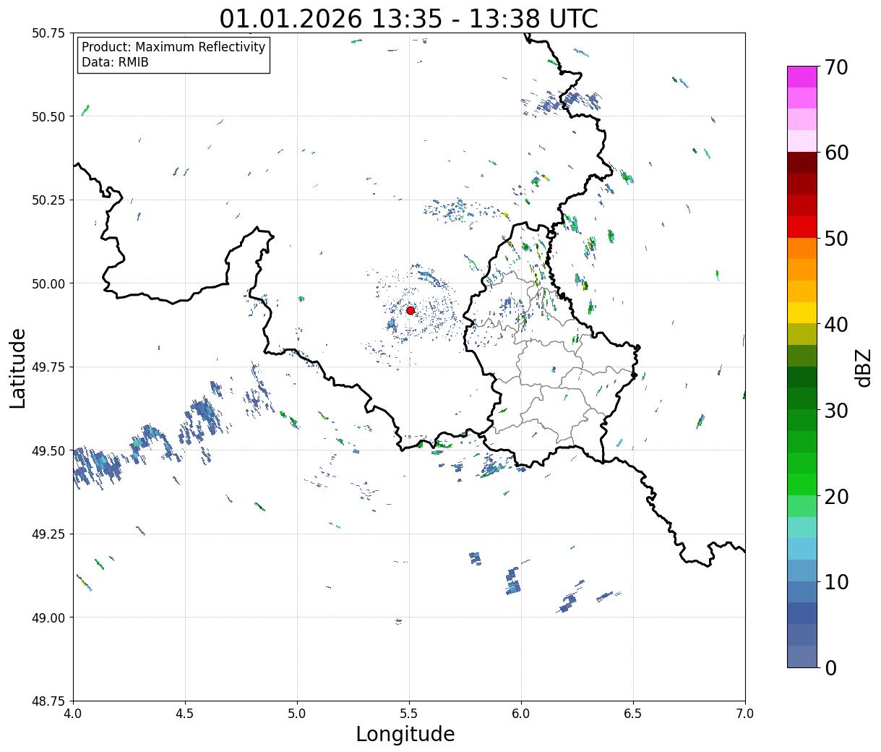Viewport: 881px width, 752px height.
Task: Click the latitude tick label '49.25'
Action: pos(49,534)
